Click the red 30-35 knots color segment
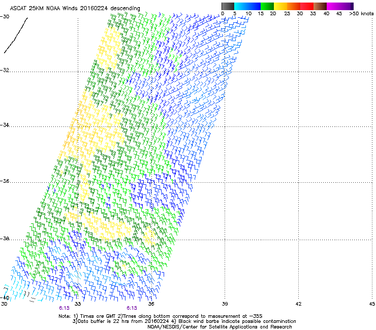The image size is (376, 330). (x=307, y=6)
